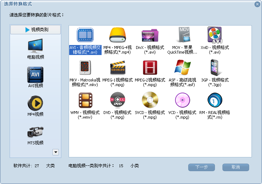Select SVCD video format gold disc
This screenshot has width=262, height=184.
point(150,100)
